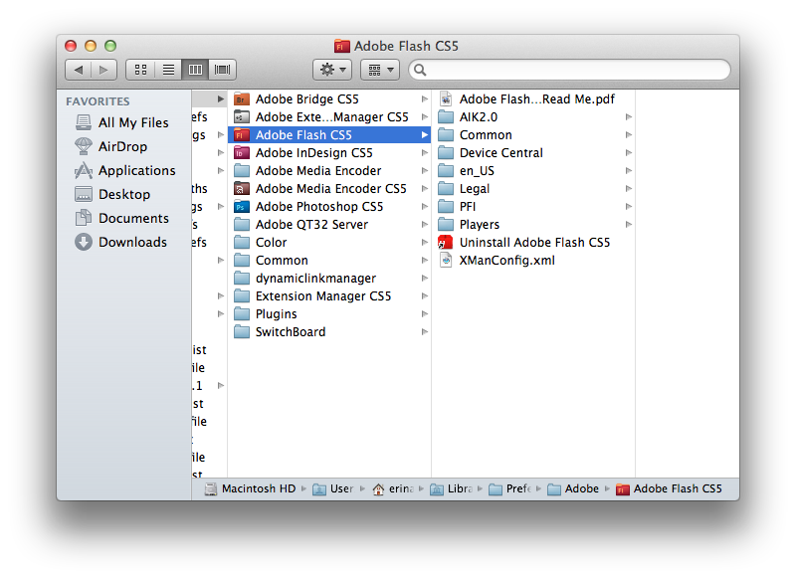Open Documents in the sidebar
Screen dimensions: 796x579
point(121,218)
